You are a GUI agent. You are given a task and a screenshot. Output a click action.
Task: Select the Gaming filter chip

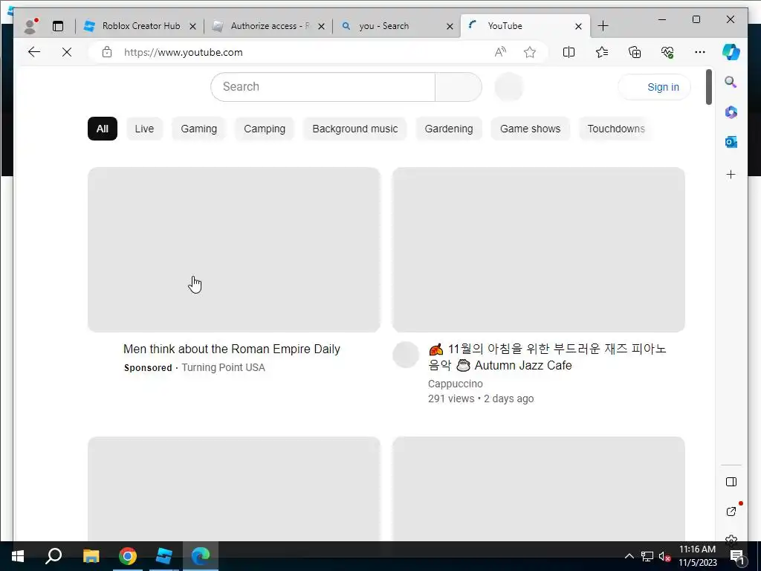pos(199,129)
